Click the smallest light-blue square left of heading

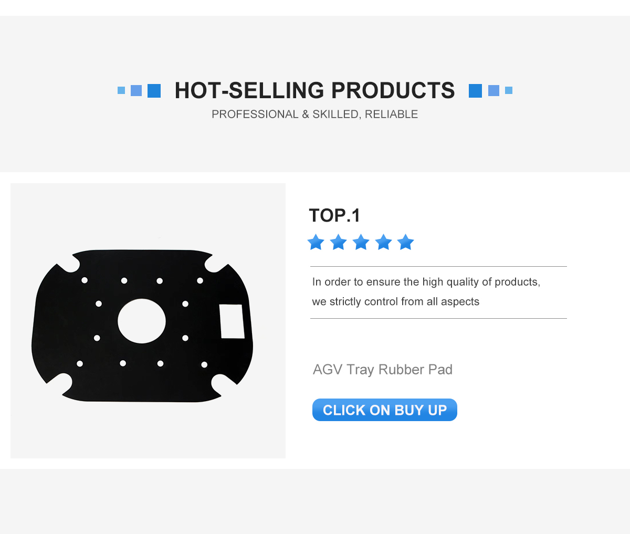[x=121, y=90]
